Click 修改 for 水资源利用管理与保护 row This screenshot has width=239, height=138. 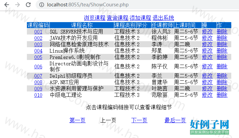[207, 89]
